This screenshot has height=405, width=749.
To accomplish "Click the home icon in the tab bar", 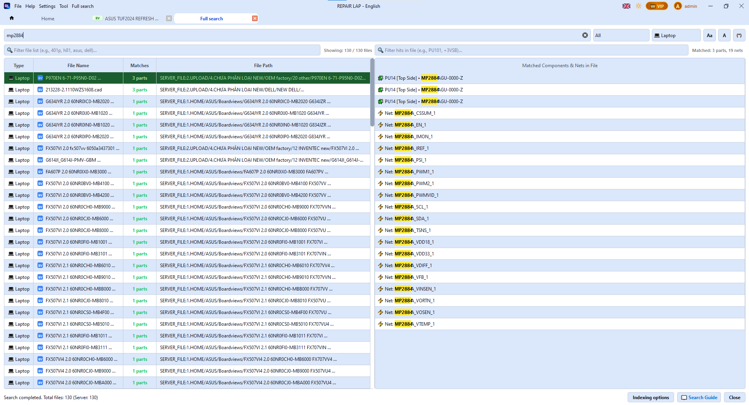I will click(12, 18).
